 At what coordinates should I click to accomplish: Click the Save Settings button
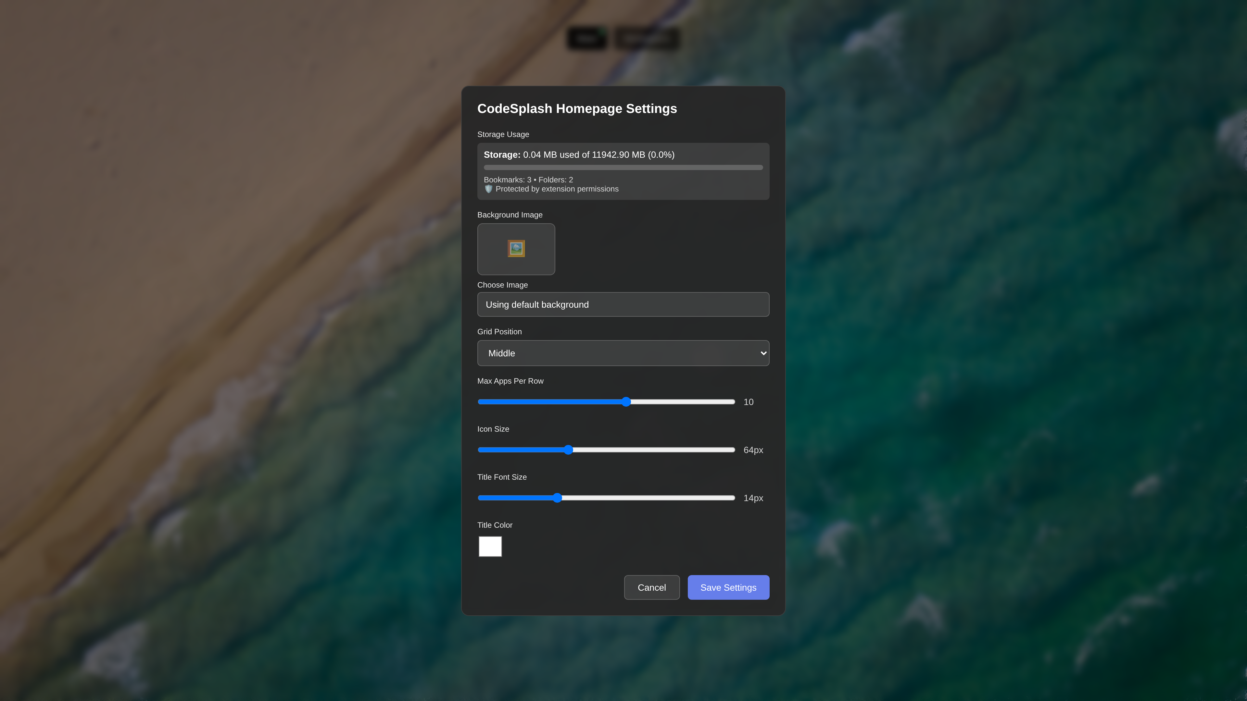[728, 587]
